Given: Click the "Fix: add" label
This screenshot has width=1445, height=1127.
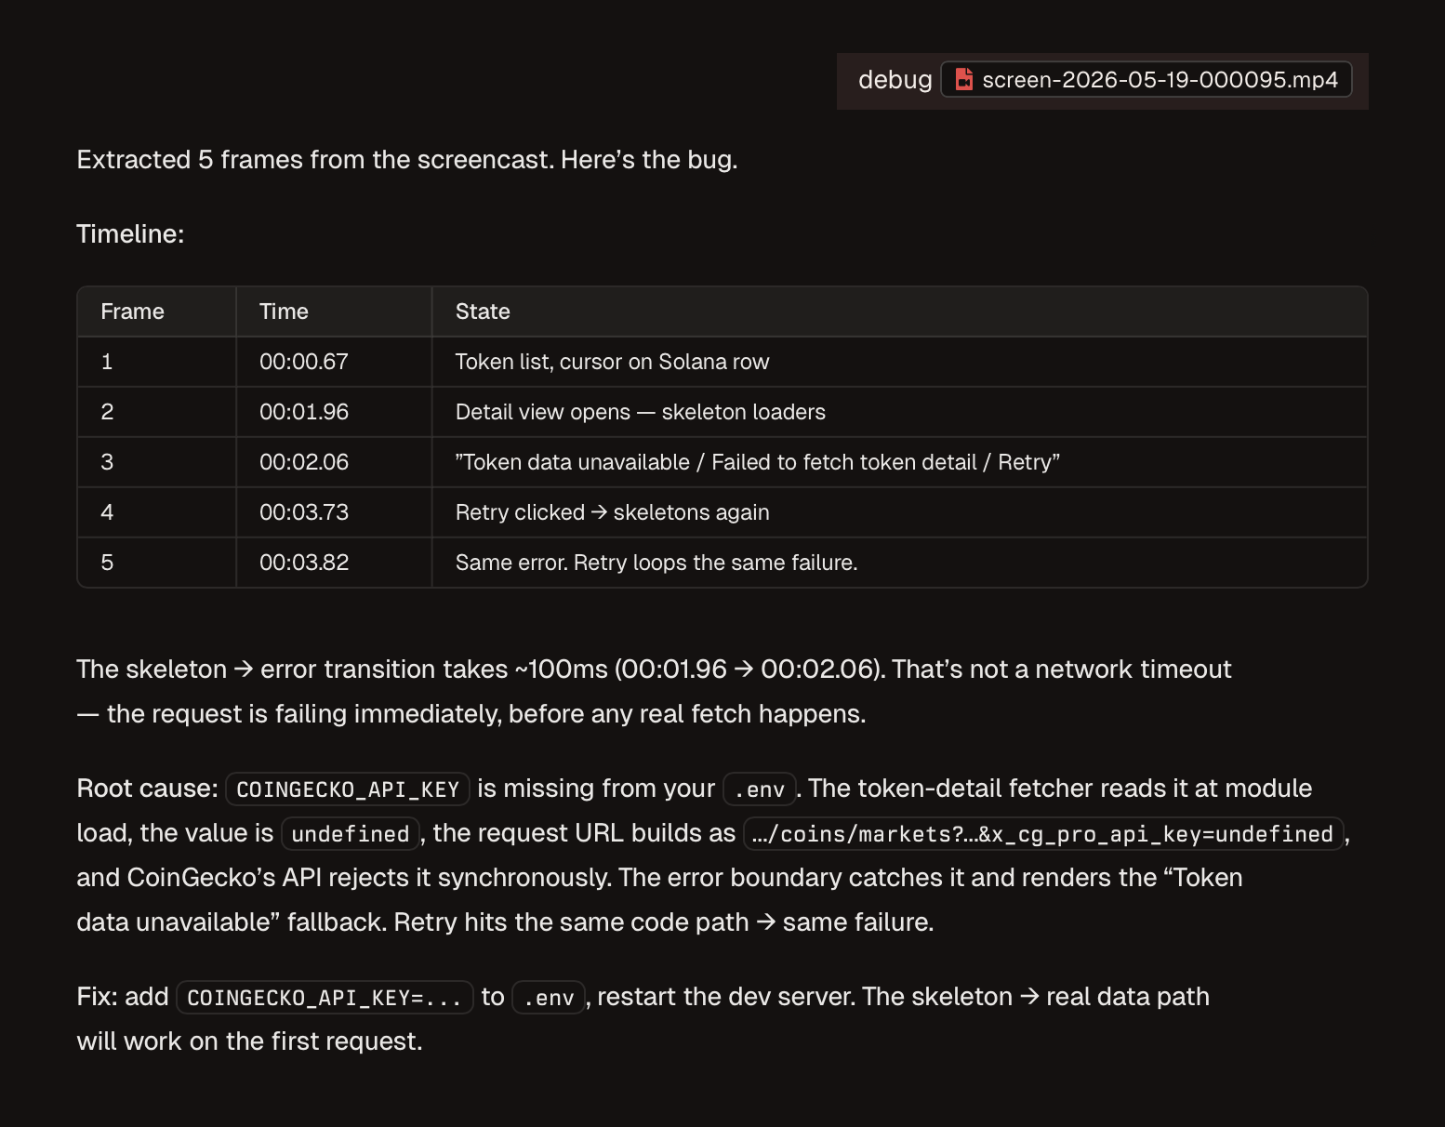Looking at the screenshot, I should [123, 997].
